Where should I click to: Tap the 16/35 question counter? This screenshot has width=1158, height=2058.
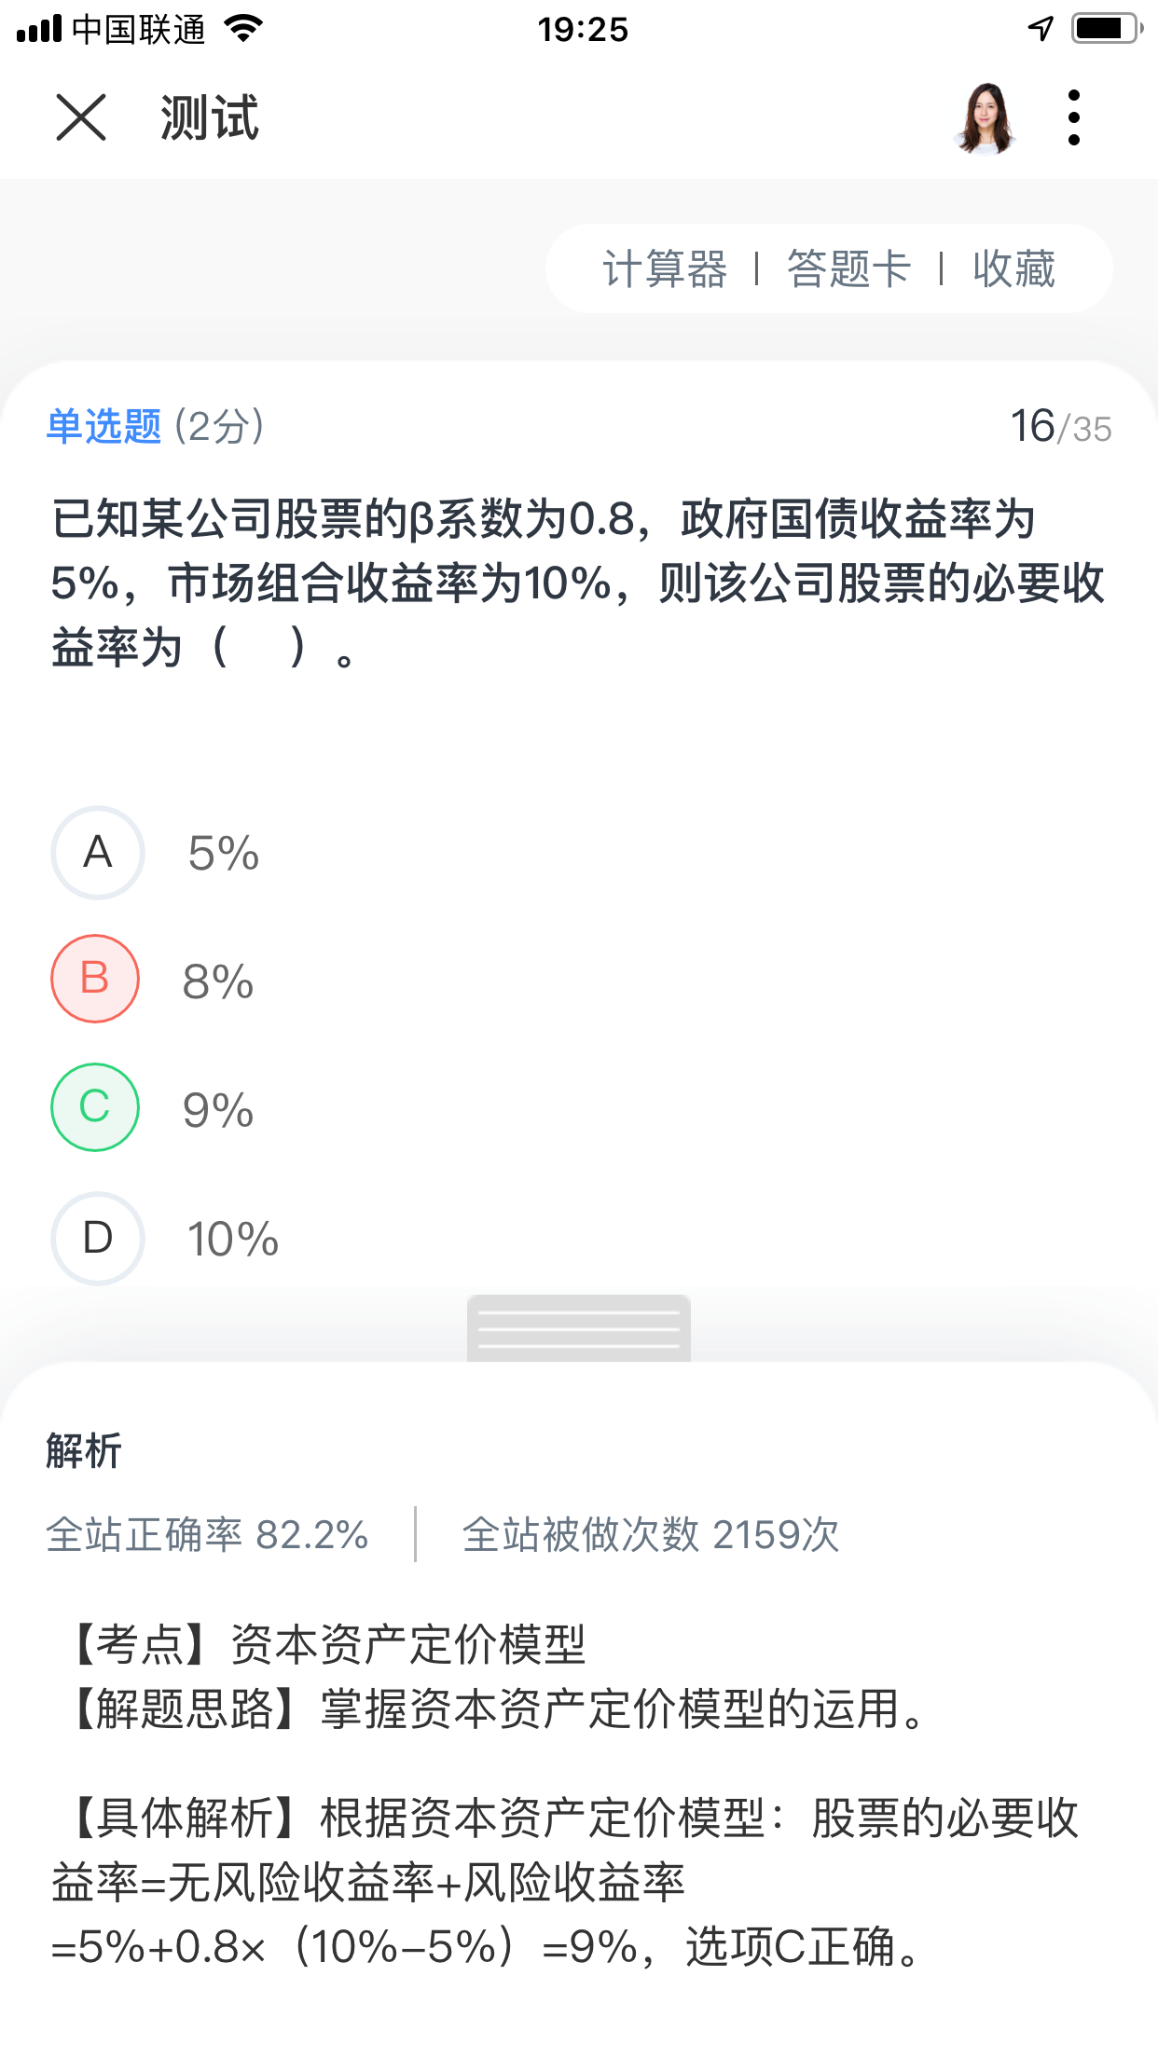pyautogui.click(x=1061, y=427)
